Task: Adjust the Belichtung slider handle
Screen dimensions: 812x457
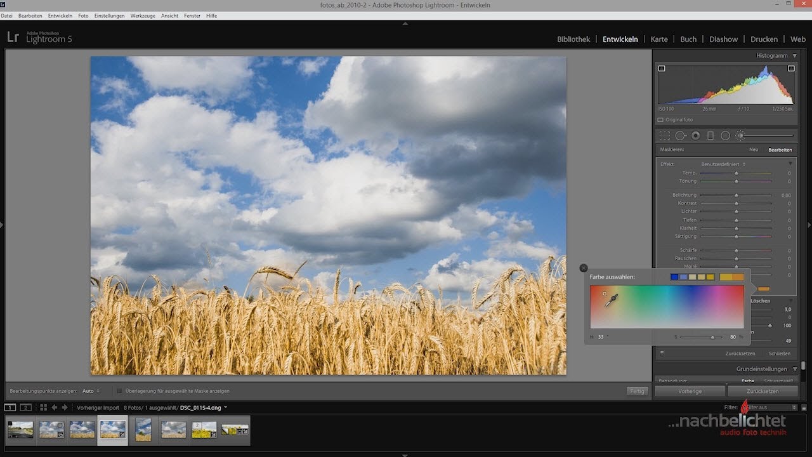Action: (x=737, y=195)
